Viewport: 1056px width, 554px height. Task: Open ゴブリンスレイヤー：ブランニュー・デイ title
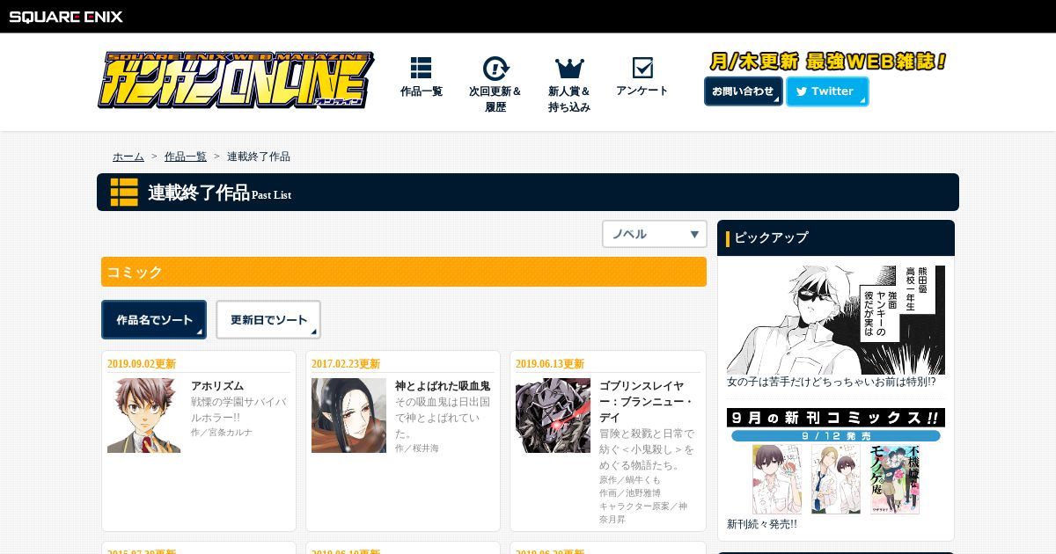tap(647, 402)
